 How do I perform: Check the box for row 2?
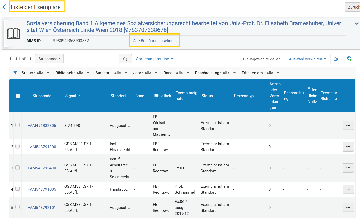[17, 146]
